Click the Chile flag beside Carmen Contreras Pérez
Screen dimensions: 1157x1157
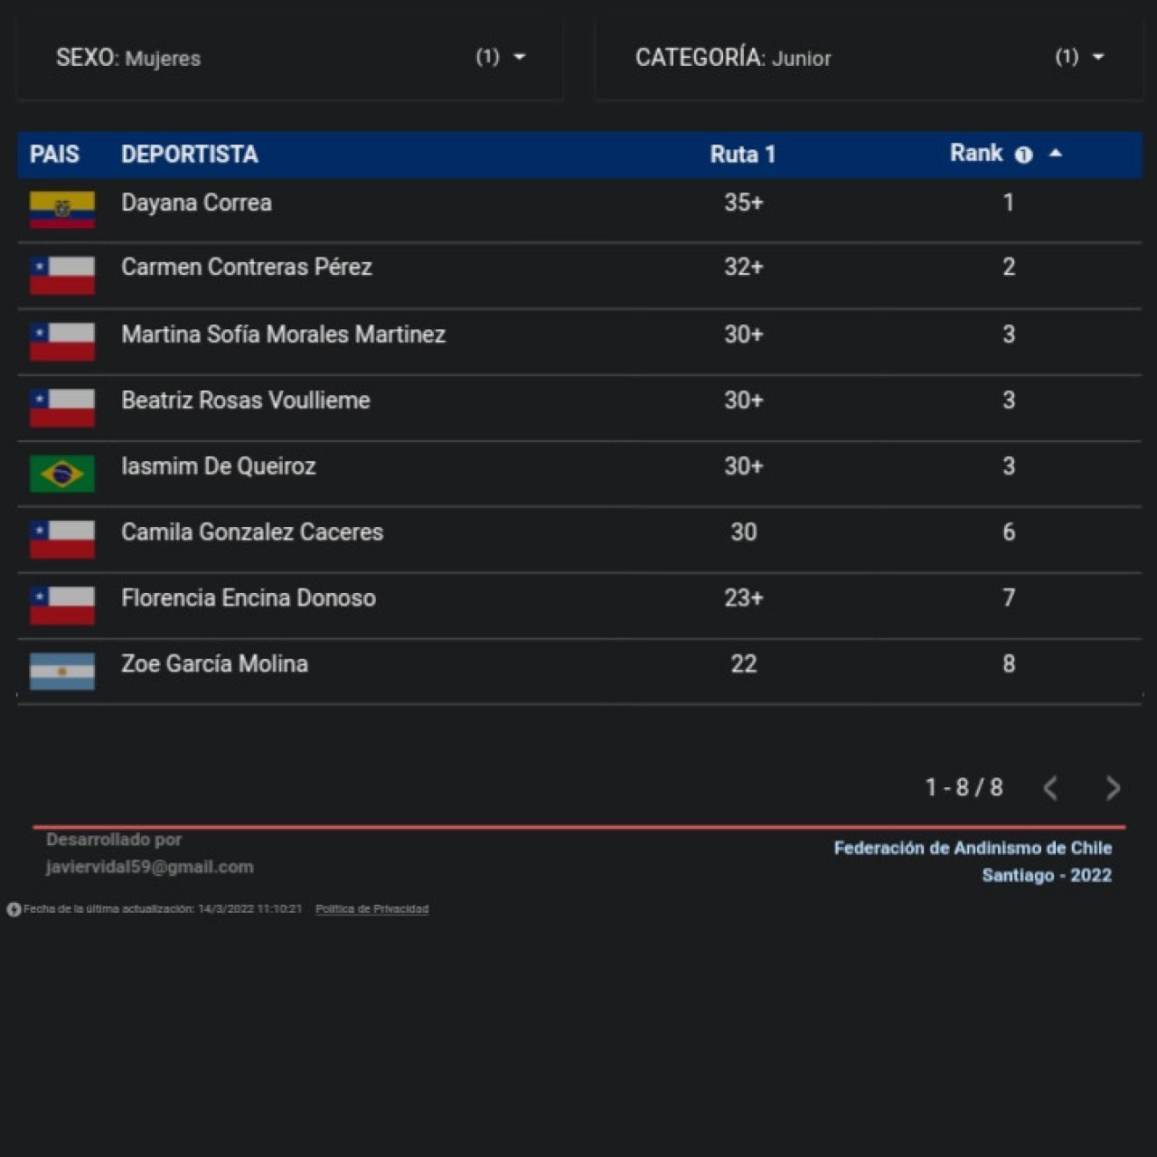tap(61, 276)
